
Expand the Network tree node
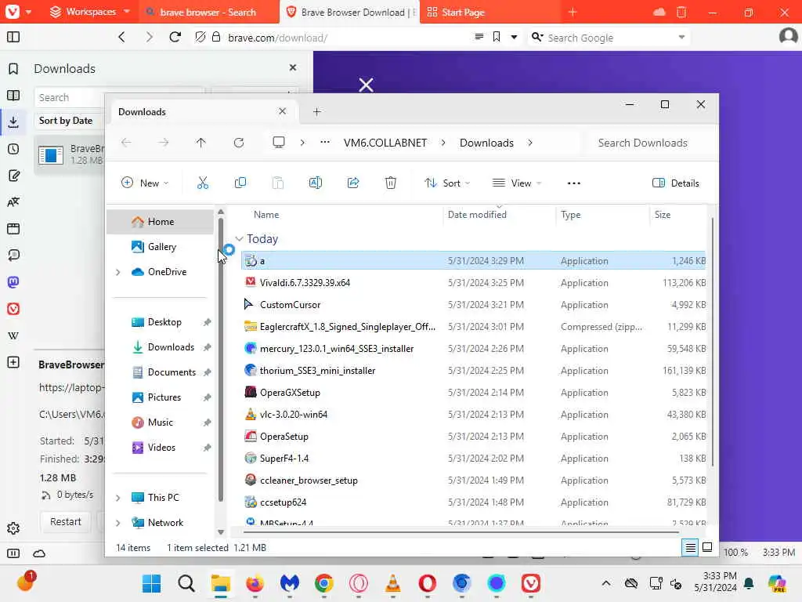(118, 523)
